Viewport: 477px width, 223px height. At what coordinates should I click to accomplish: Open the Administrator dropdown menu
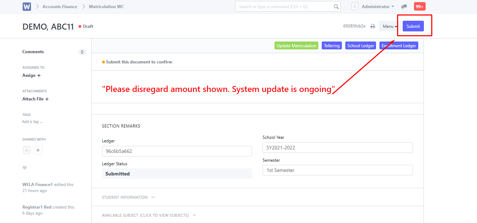pos(378,7)
